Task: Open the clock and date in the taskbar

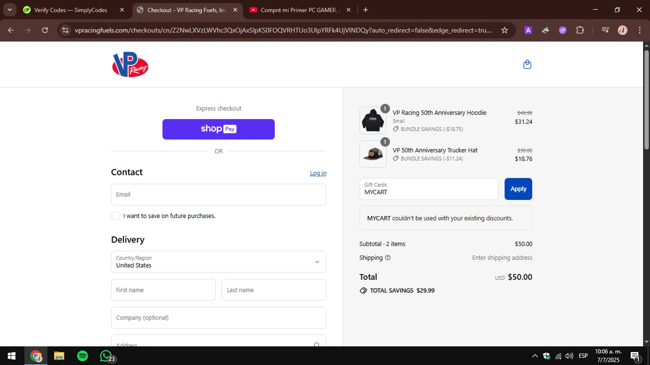Action: (608, 356)
